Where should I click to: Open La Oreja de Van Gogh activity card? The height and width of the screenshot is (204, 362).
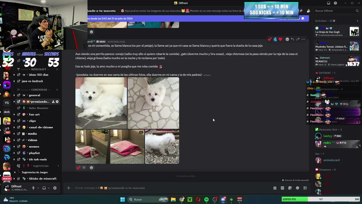click(337, 31)
